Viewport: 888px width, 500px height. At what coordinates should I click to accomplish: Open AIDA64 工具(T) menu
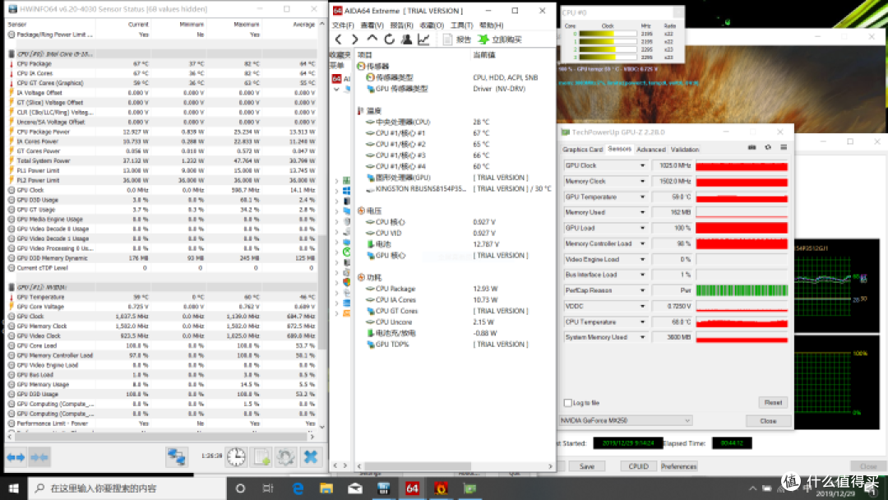coord(461,25)
